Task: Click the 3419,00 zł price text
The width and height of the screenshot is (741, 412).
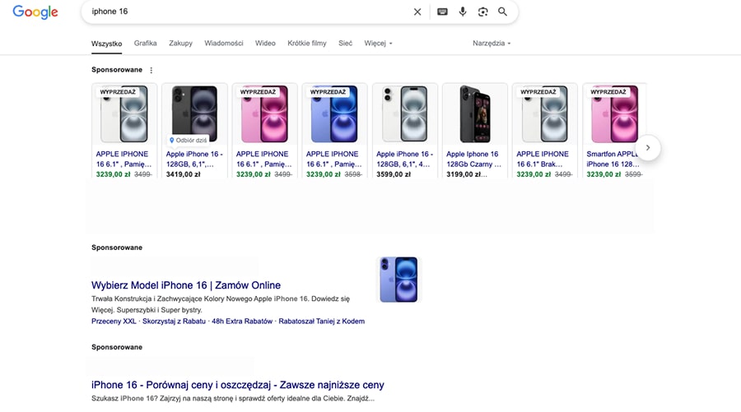Action: click(183, 174)
